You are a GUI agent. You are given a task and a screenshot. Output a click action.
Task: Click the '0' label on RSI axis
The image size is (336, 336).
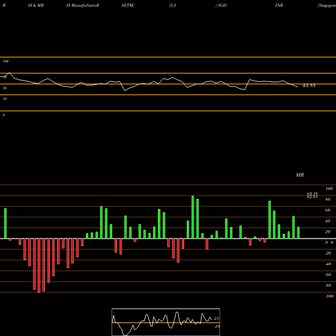point(3,115)
